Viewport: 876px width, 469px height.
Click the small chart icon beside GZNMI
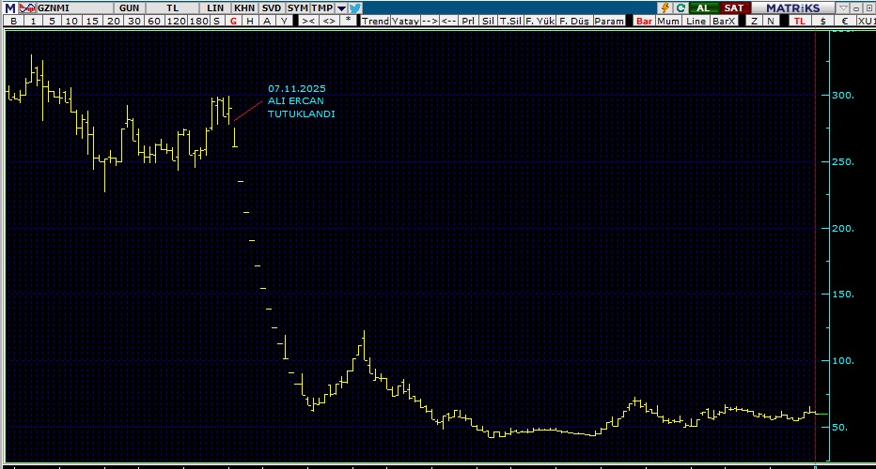(x=27, y=8)
